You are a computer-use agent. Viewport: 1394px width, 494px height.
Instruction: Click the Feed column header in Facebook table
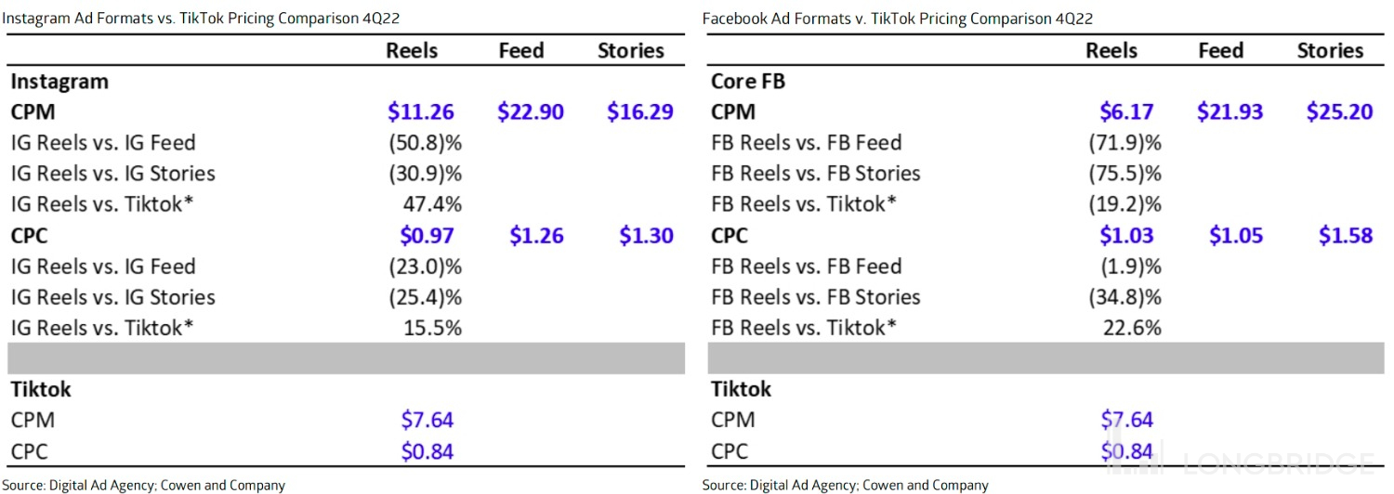pos(1220,50)
